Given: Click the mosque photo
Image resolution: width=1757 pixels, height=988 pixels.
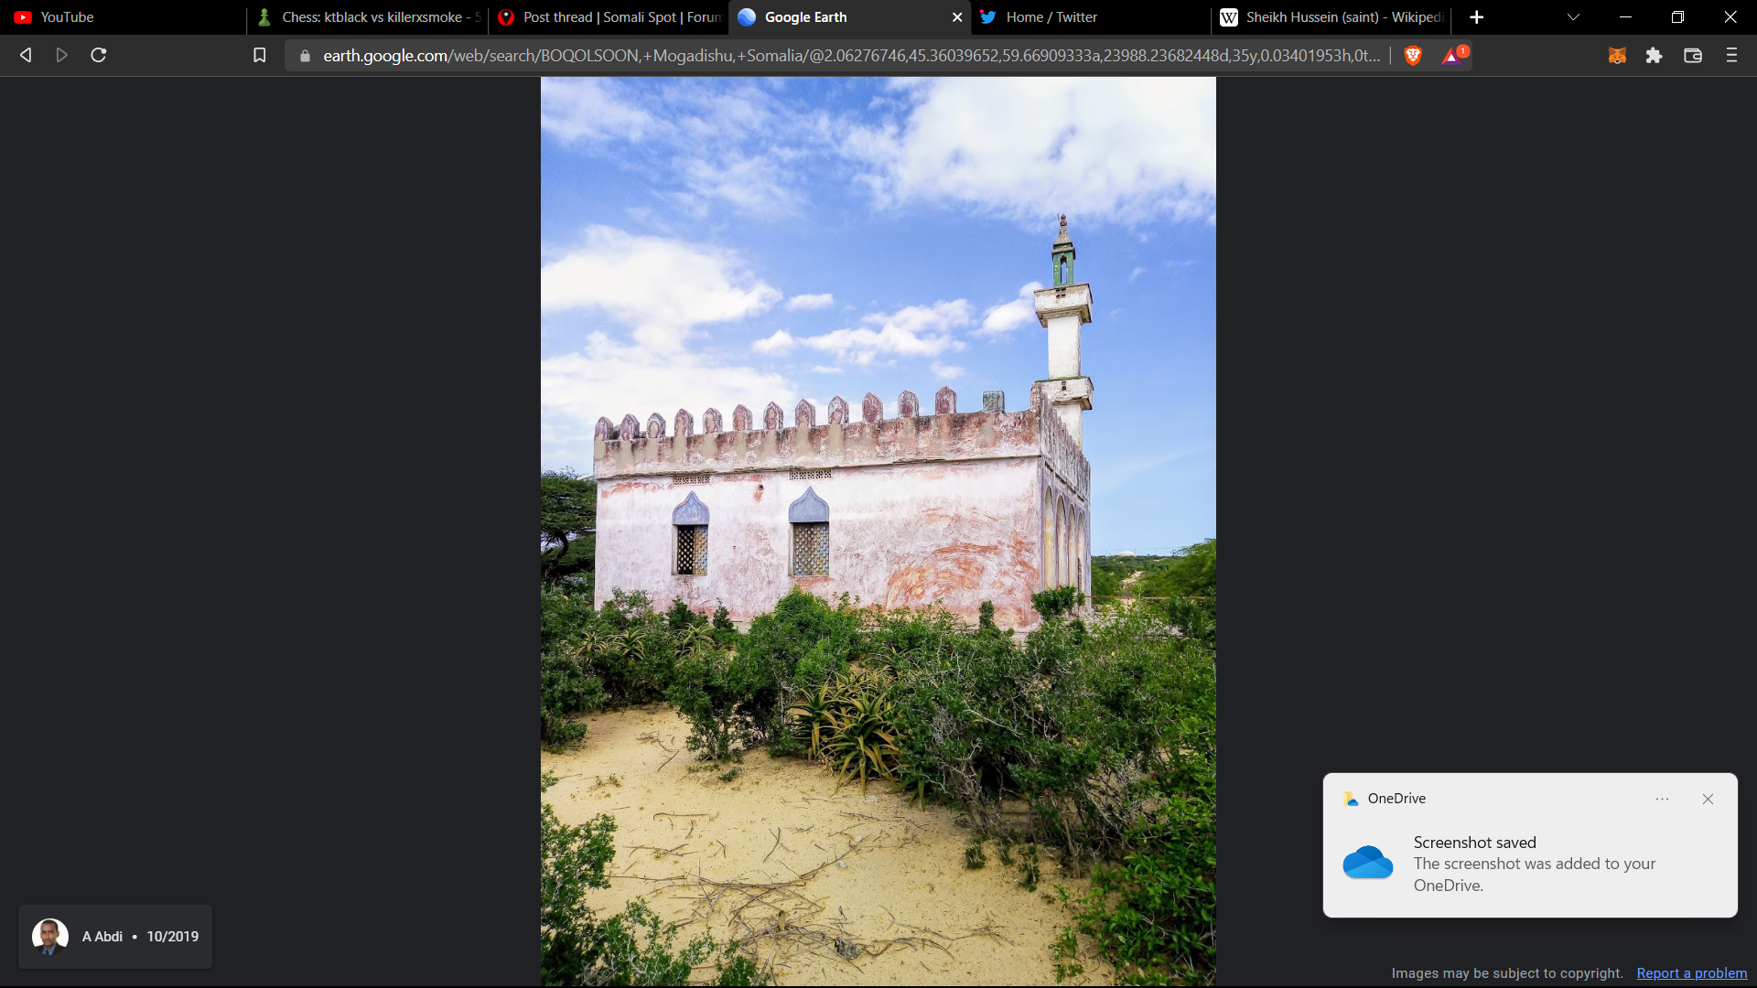Looking at the screenshot, I should 878,532.
